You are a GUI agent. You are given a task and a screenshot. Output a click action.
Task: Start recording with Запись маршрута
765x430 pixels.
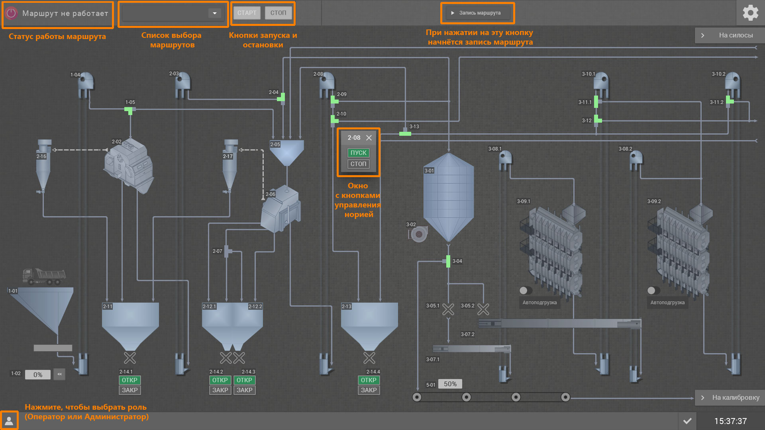(x=477, y=13)
